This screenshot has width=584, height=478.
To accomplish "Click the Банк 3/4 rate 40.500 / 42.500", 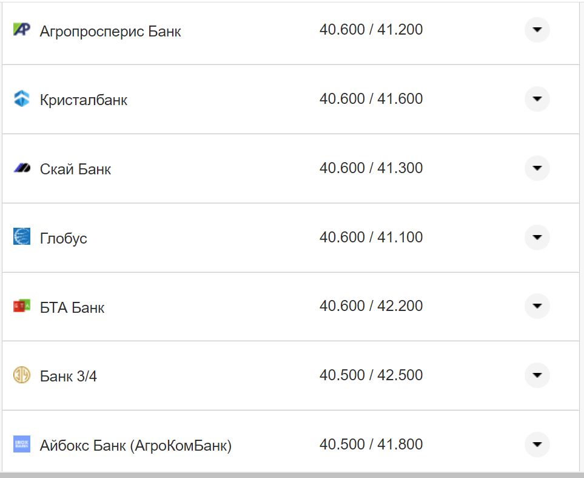I will tap(371, 375).
